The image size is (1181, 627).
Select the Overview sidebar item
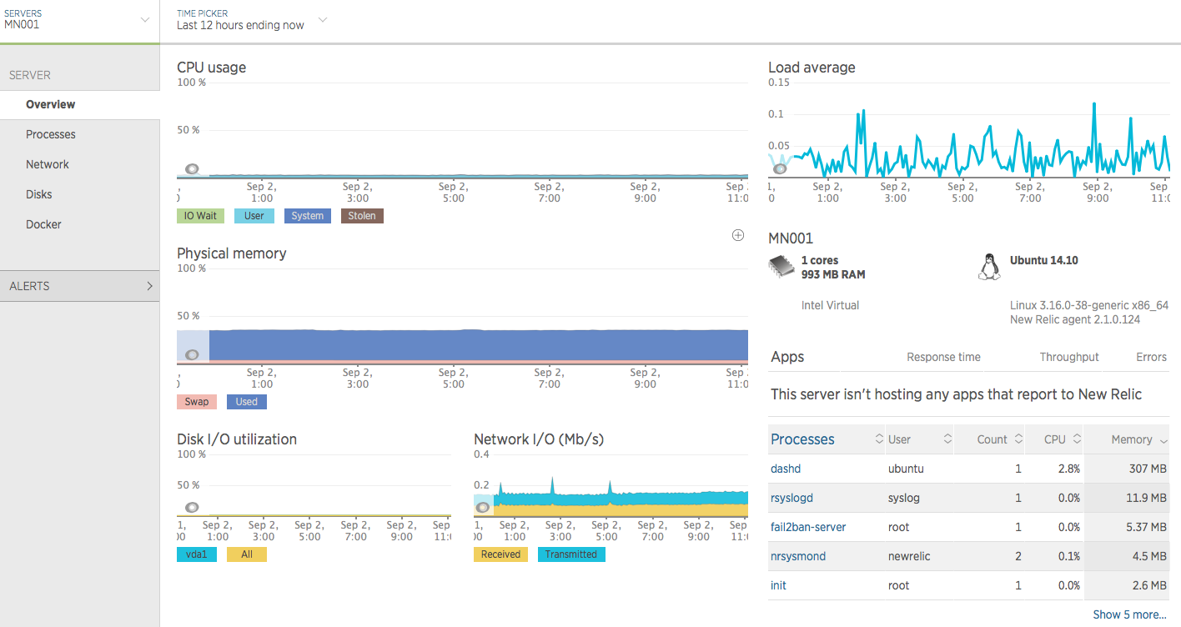(50, 104)
